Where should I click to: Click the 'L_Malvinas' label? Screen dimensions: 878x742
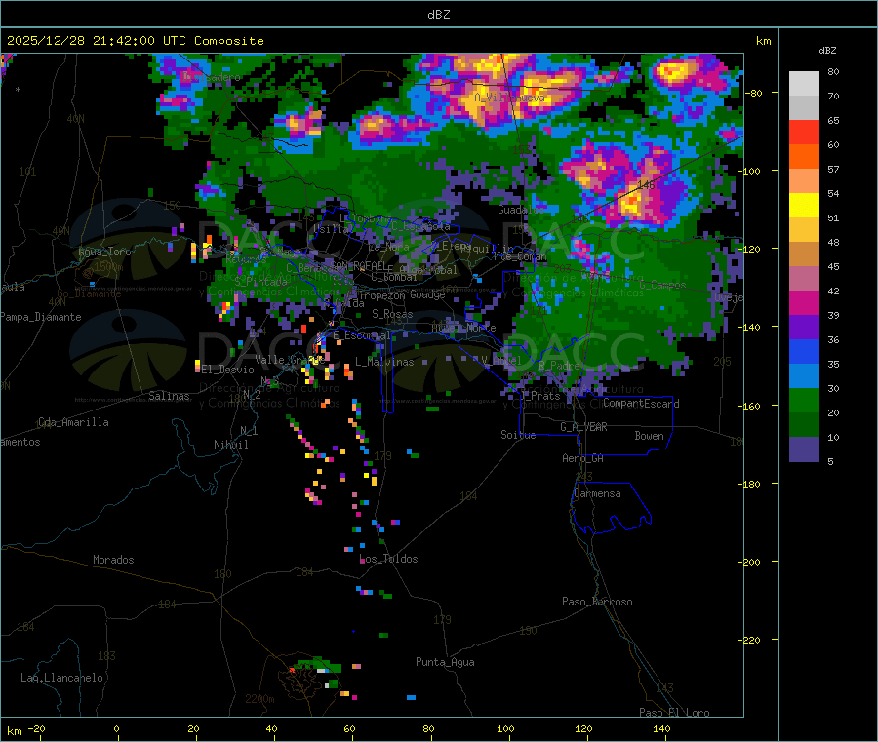click(x=384, y=362)
